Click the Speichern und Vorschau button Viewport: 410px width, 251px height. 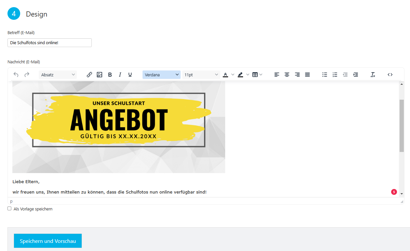(x=48, y=241)
